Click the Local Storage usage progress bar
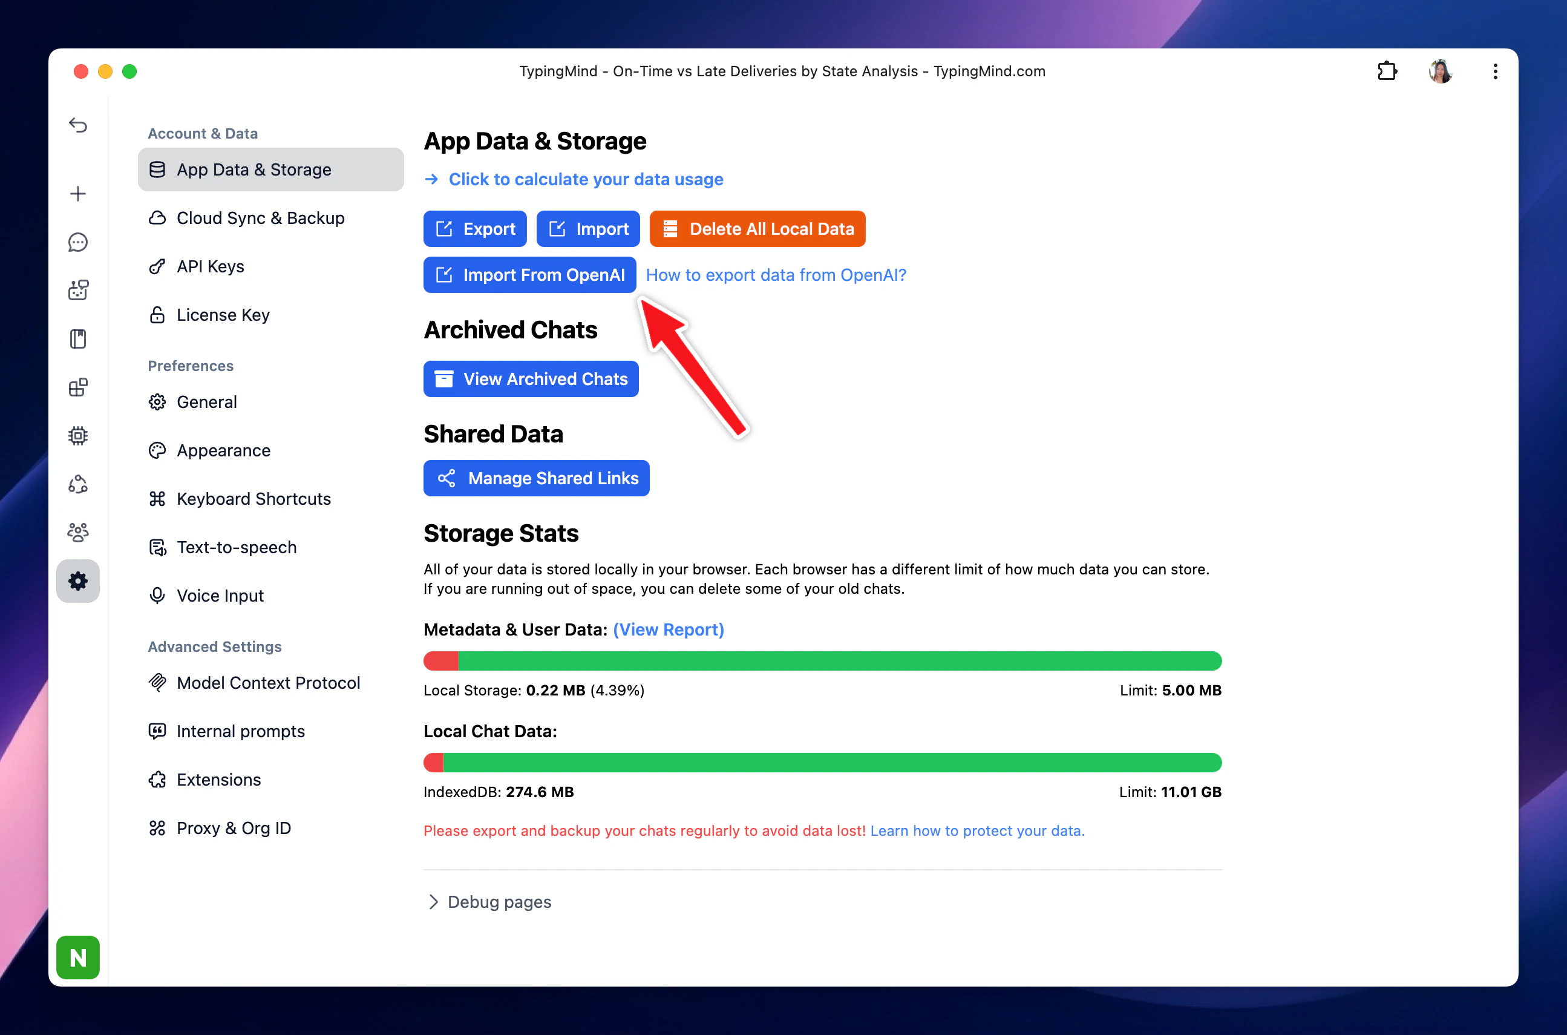 822,661
